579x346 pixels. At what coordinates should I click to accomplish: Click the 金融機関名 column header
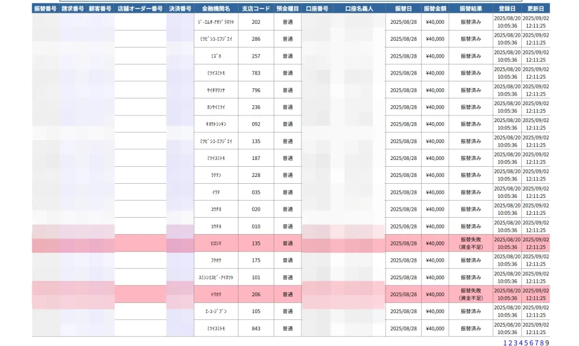coord(216,8)
